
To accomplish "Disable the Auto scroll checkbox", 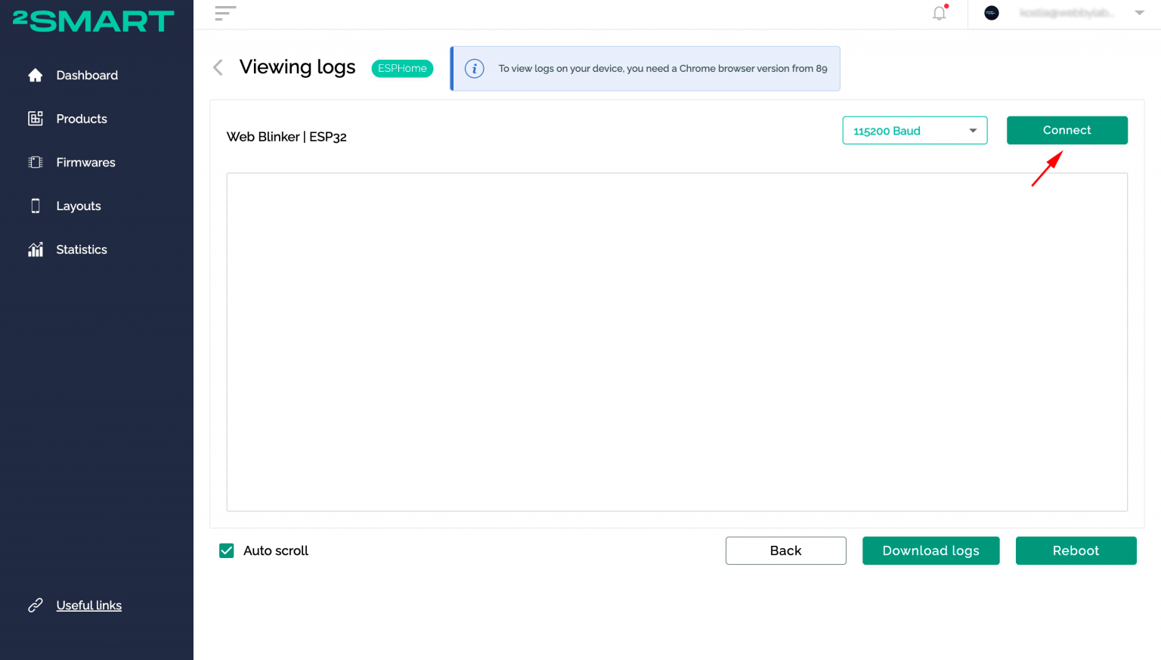I will click(227, 550).
